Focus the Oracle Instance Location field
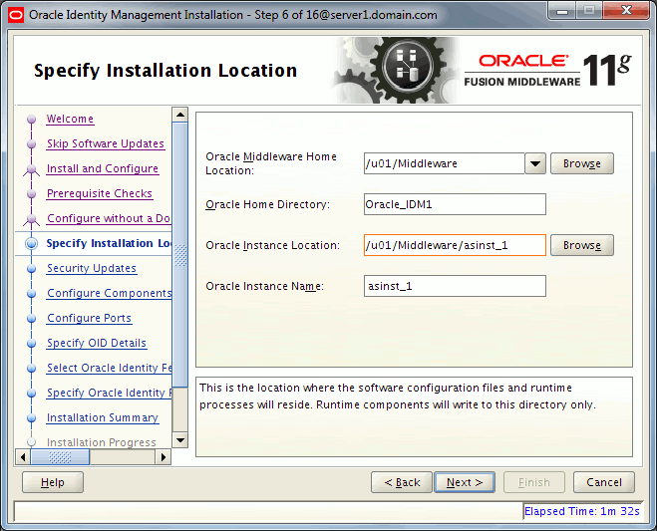657x531 pixels. [x=455, y=245]
